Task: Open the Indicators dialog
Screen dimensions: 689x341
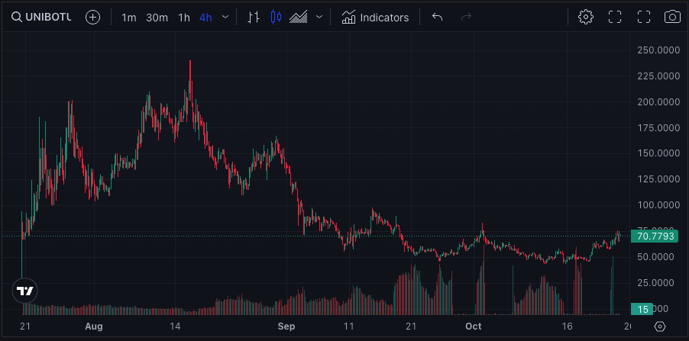Action: pos(375,18)
